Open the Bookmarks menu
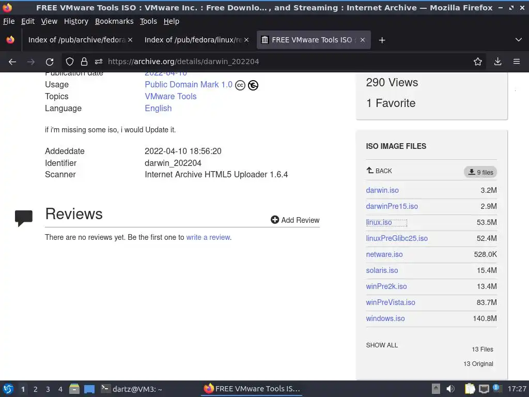This screenshot has width=529, height=397. click(114, 21)
